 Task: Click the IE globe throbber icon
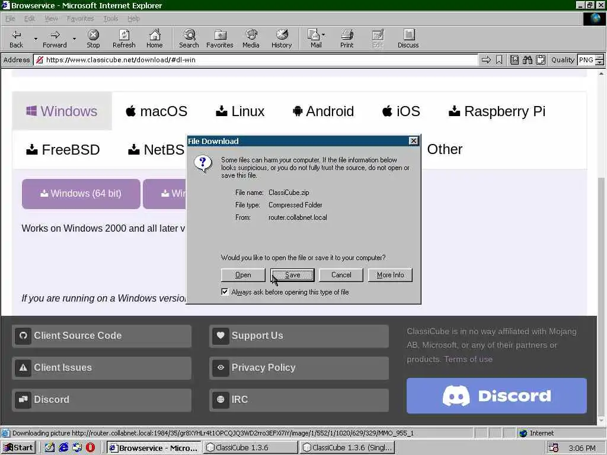(595, 19)
